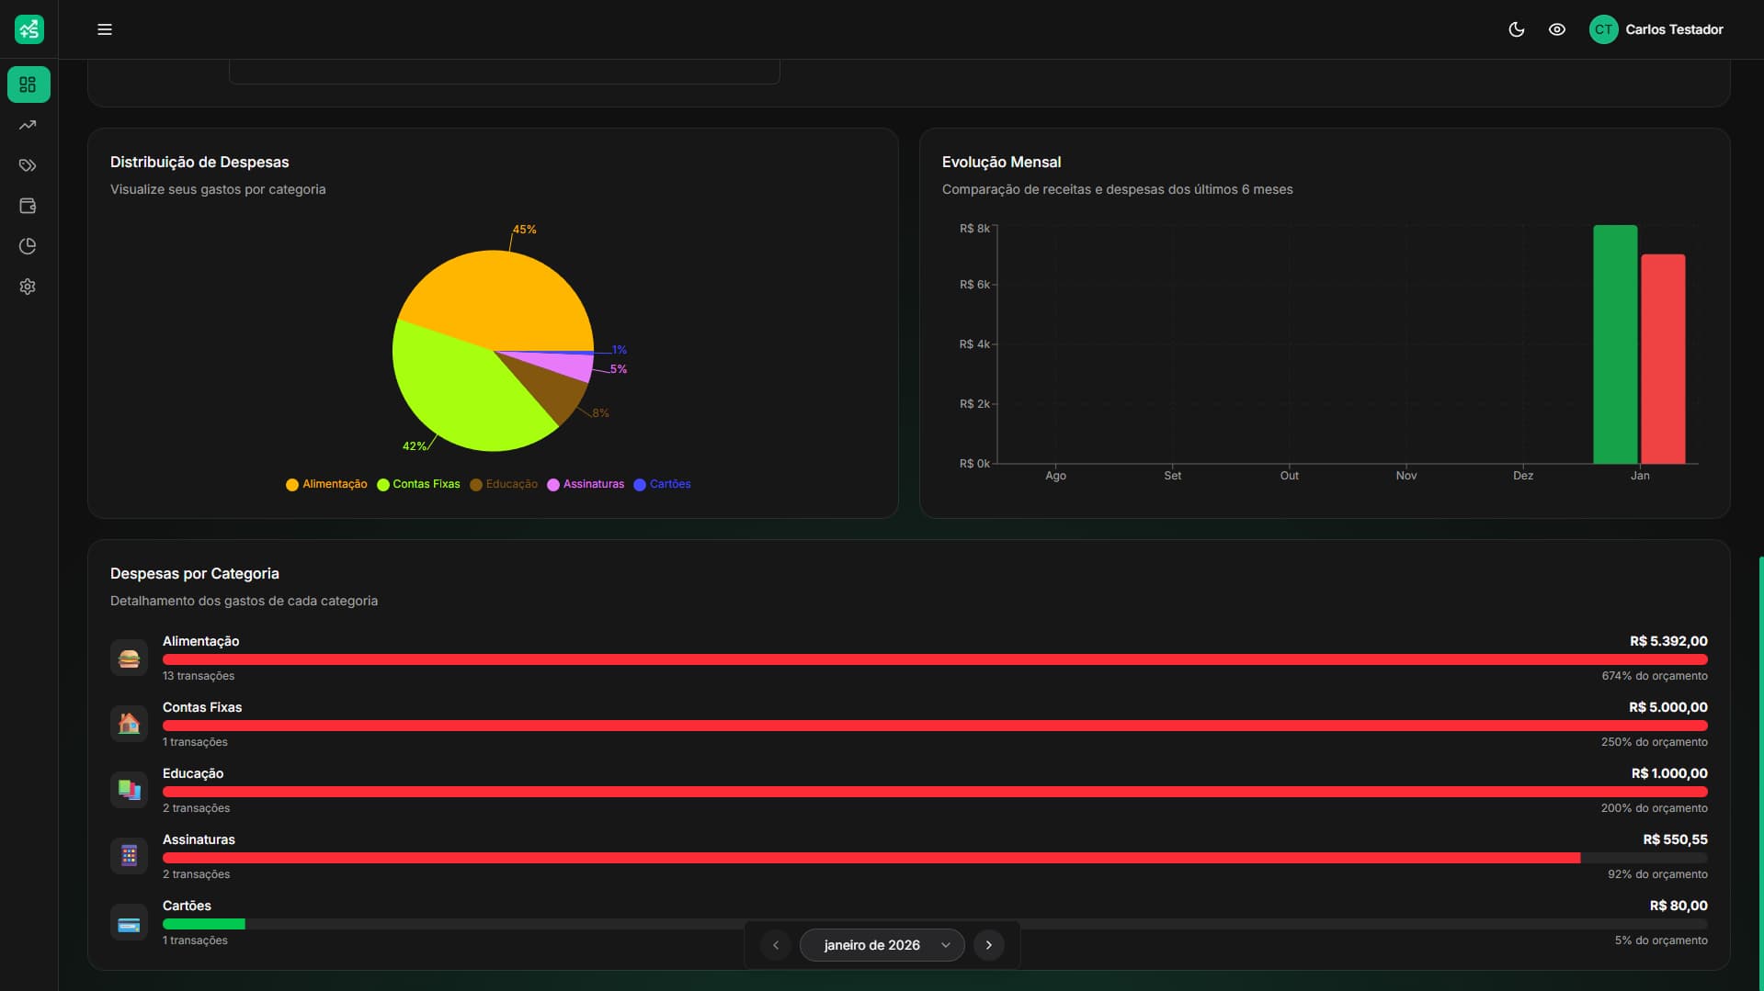Select the transactions trending-arrow sidebar icon

point(28,125)
